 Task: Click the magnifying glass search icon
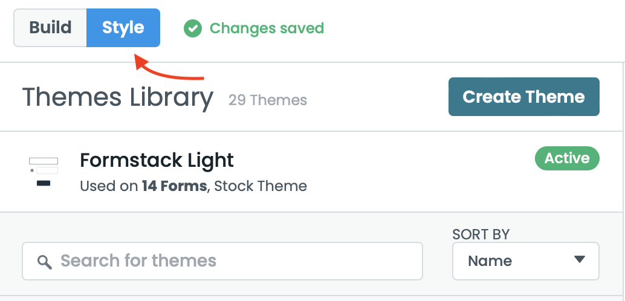[44, 262]
